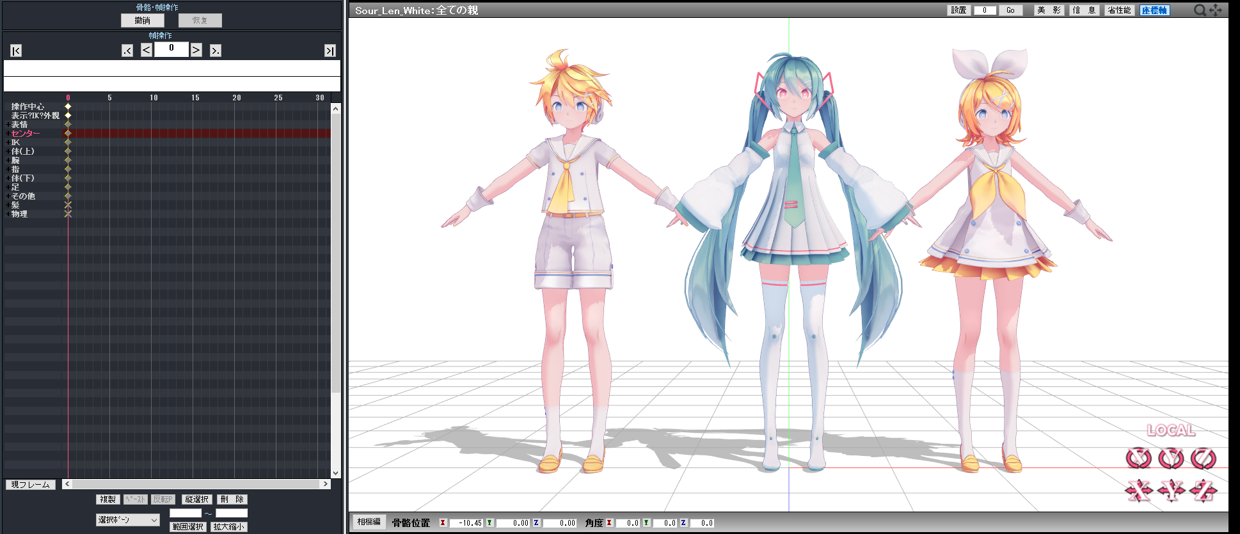Click the 複製 copy button
Image resolution: width=1240 pixels, height=534 pixels.
point(108,499)
